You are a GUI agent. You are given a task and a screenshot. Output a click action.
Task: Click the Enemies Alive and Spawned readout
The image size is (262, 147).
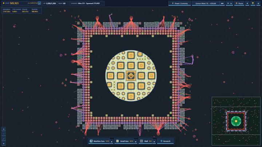[x=87, y=3]
